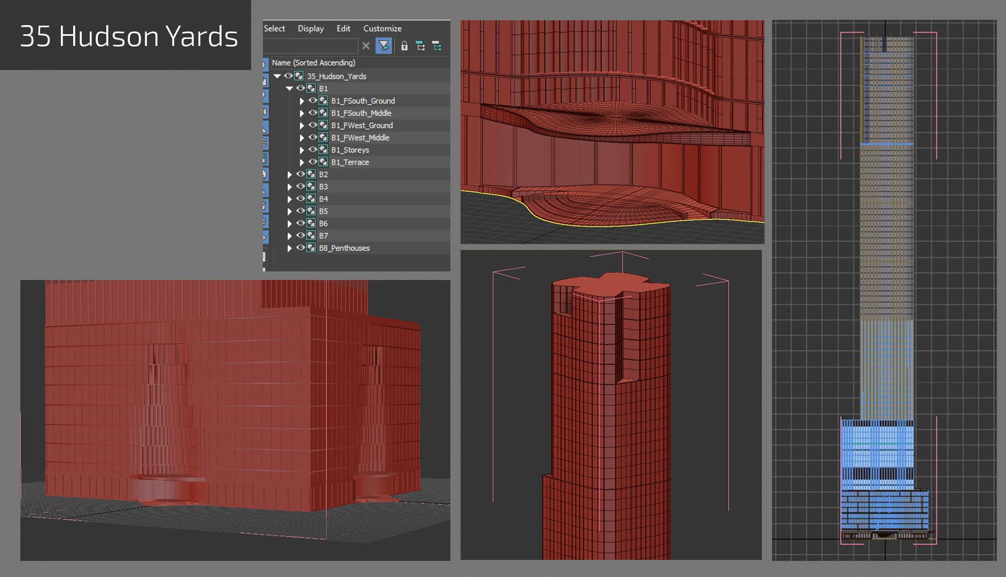Toggle visibility eye of B1
1006x577 pixels.
[301, 88]
